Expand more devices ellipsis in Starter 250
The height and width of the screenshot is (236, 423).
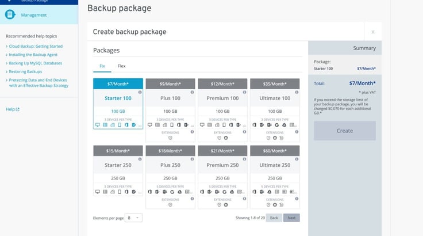(140, 192)
